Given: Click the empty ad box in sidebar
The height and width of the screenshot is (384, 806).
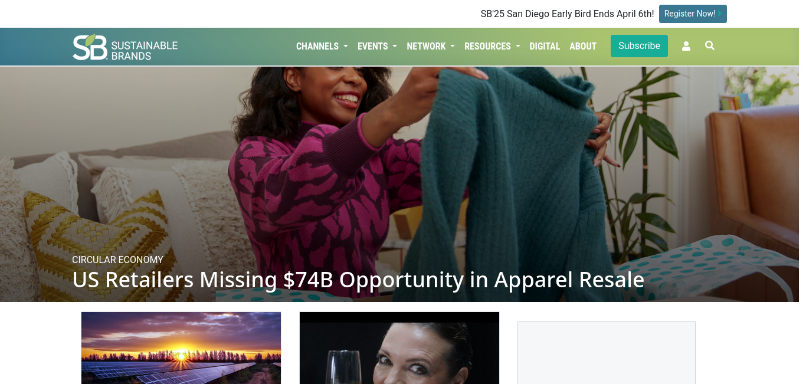Looking at the screenshot, I should [x=607, y=353].
